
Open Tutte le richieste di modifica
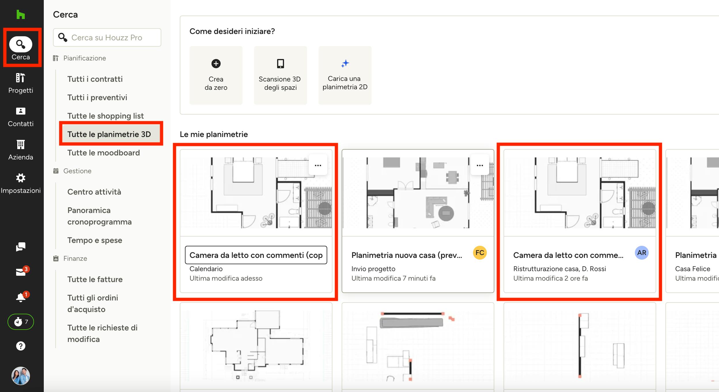(103, 333)
